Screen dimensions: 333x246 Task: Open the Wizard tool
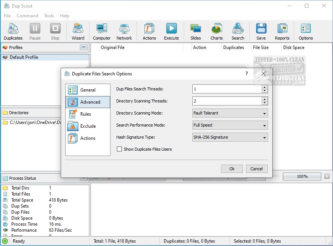point(78,32)
